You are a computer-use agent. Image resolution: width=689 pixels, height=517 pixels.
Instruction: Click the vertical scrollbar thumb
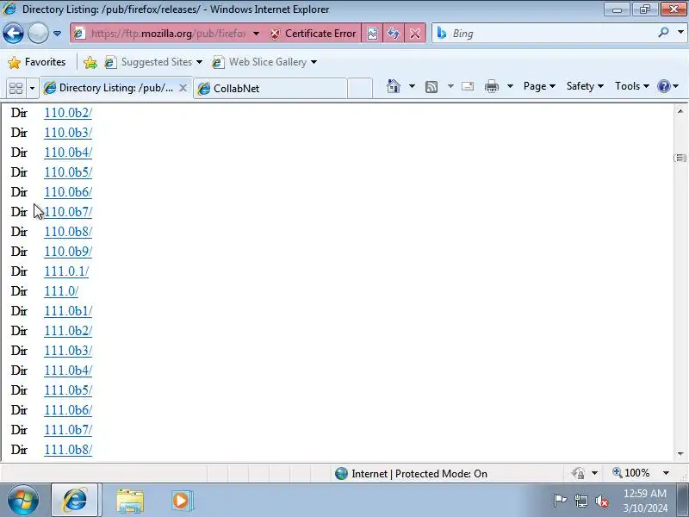coord(680,158)
